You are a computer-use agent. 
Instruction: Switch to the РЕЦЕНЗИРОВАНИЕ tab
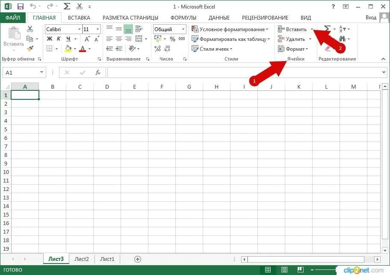265,17
